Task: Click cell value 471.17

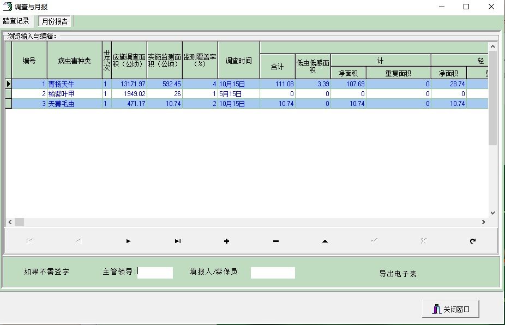Action: tap(129, 103)
